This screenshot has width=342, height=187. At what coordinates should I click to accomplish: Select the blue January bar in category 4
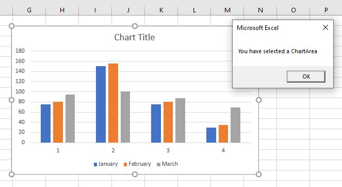211,135
